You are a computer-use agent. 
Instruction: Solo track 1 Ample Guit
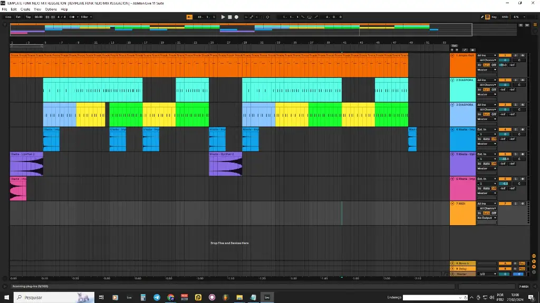[x=516, y=55]
